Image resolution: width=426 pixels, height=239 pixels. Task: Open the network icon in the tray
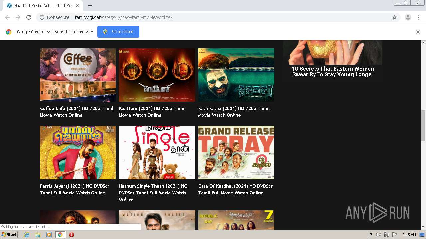pyautogui.click(x=386, y=235)
